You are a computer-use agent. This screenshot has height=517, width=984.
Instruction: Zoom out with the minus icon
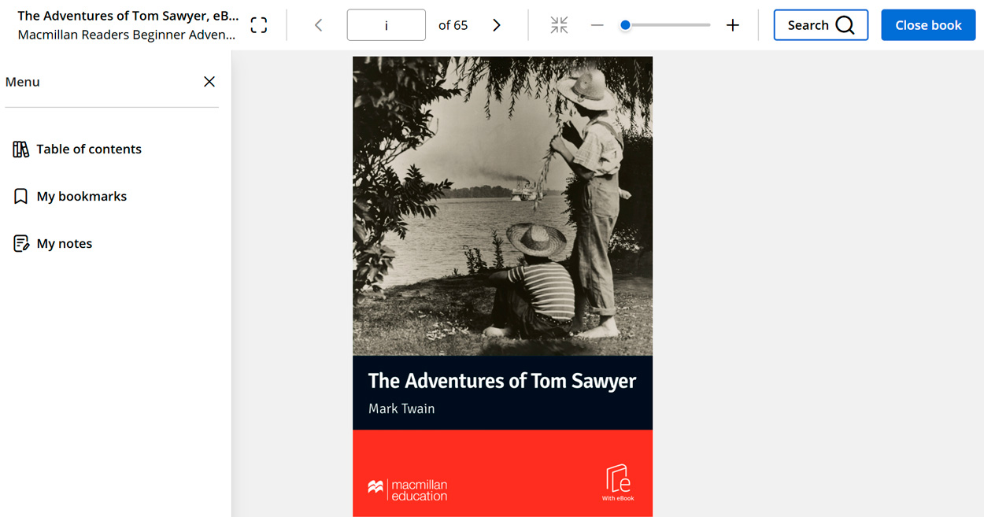tap(597, 25)
